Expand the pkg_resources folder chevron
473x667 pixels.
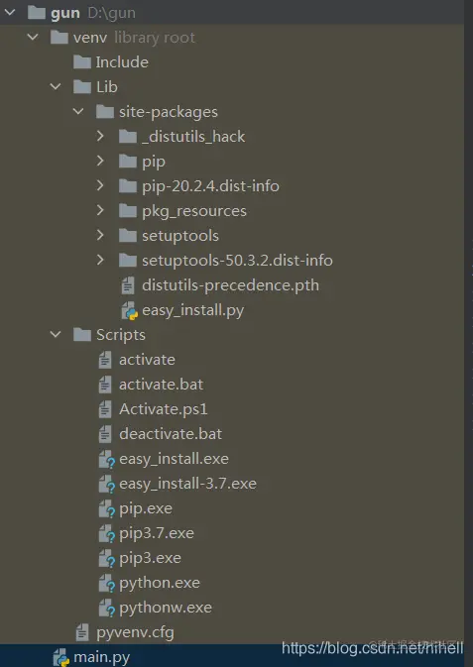(100, 210)
